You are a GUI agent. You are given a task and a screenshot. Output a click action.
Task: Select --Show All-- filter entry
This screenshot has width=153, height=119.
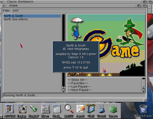point(77,80)
